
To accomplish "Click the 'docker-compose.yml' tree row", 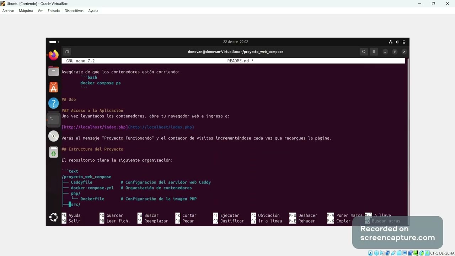I will tap(127, 188).
